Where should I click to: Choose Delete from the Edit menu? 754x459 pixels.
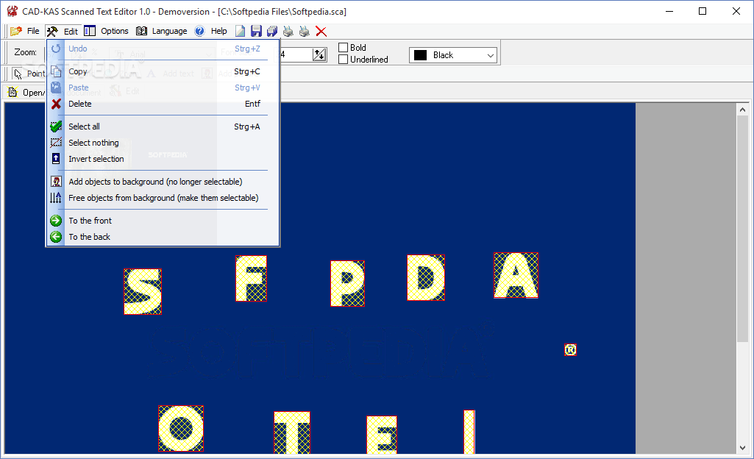tap(163, 104)
